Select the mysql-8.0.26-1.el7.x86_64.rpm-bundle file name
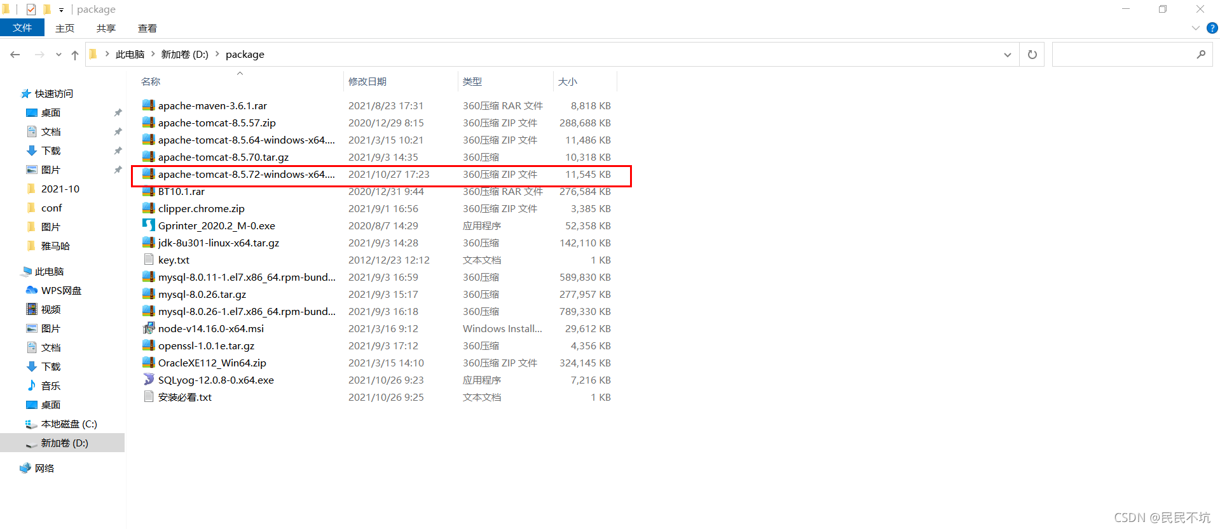 point(247,311)
